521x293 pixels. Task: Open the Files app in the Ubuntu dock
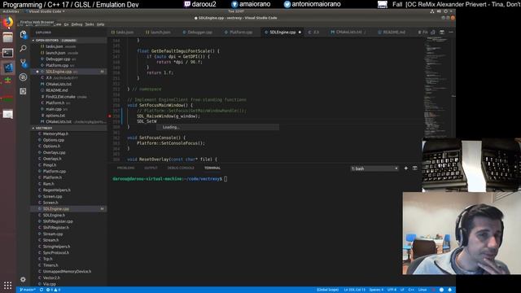tap(7, 37)
